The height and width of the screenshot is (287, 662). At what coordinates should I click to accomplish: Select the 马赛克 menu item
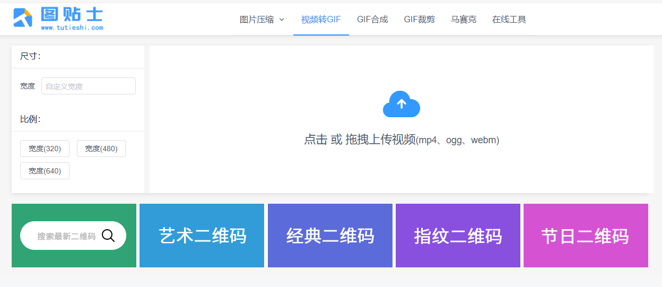tap(464, 20)
